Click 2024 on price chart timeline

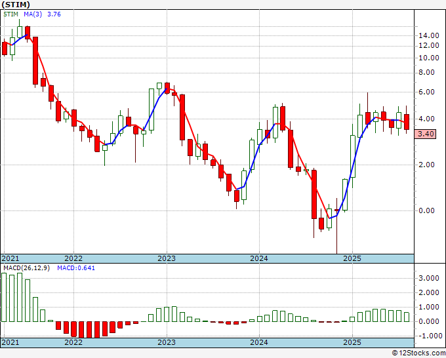point(259,258)
